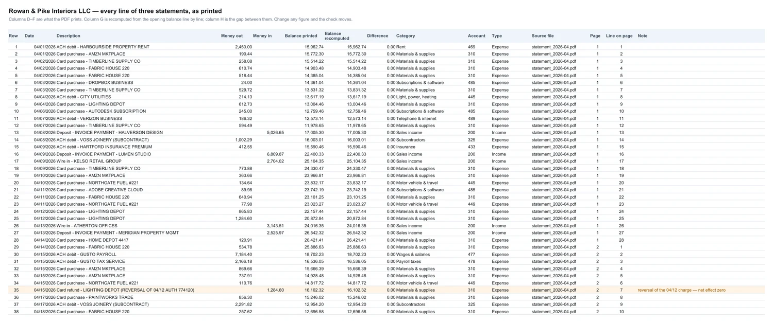Click the 'Line on page' column header
The image size is (773, 323).
point(619,36)
